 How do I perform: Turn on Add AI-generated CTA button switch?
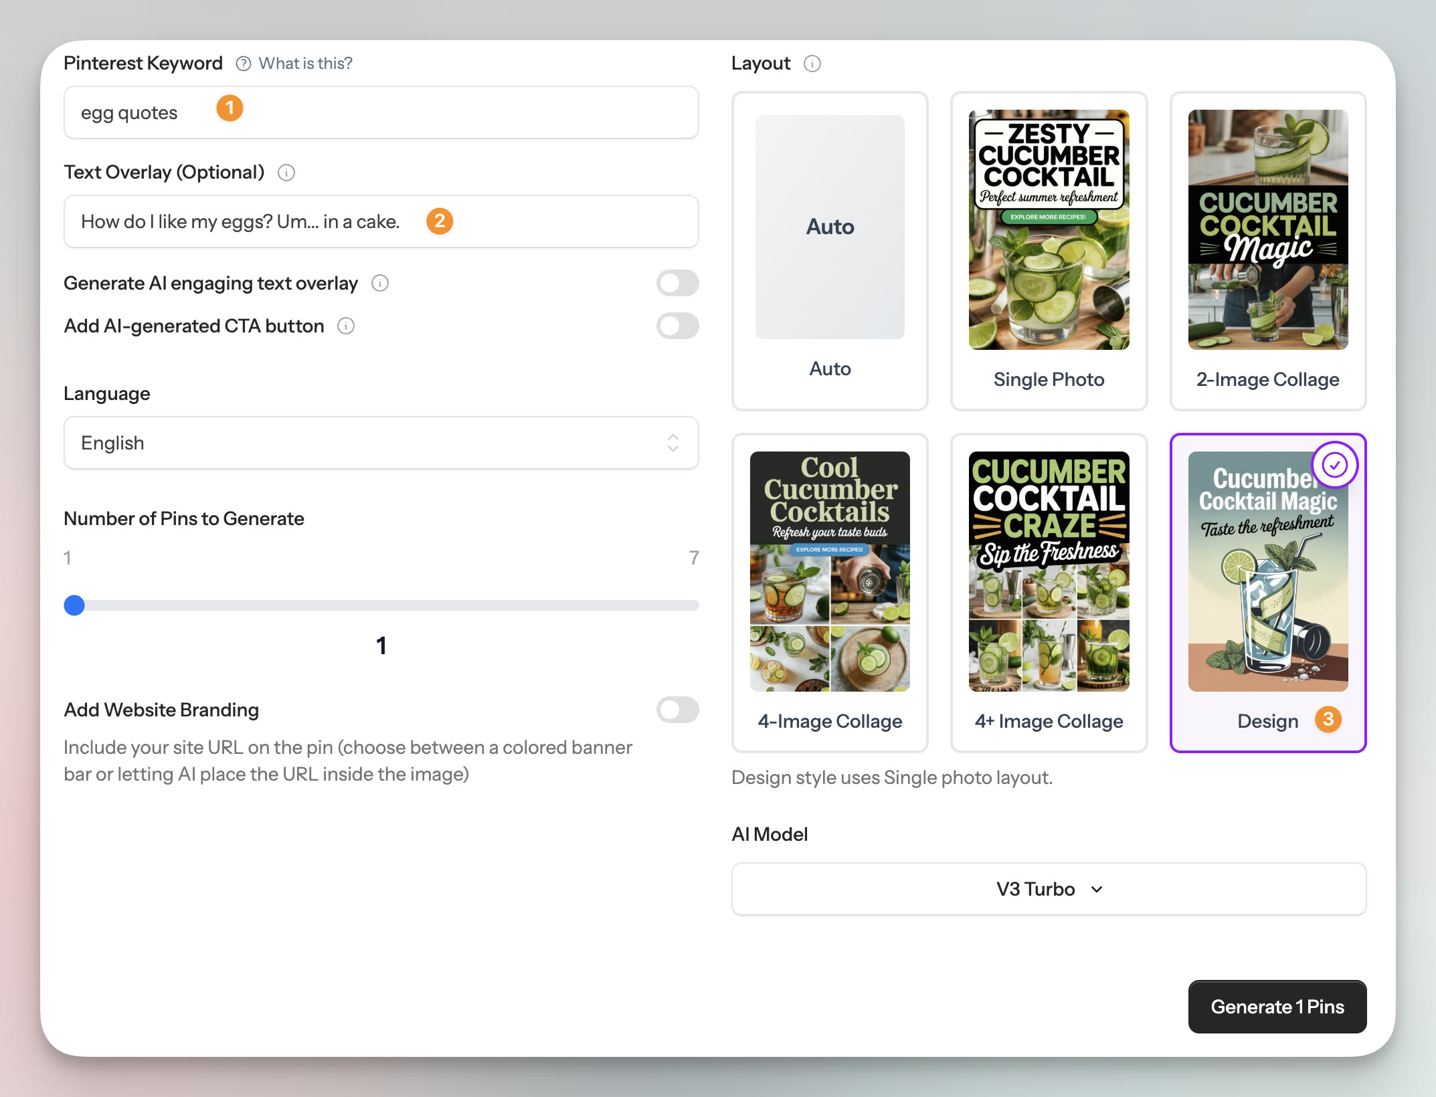coord(677,326)
